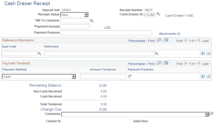The image size is (214, 125).
Task: Click Last link in Reference Information header
Action: pyautogui.click(x=205, y=41)
